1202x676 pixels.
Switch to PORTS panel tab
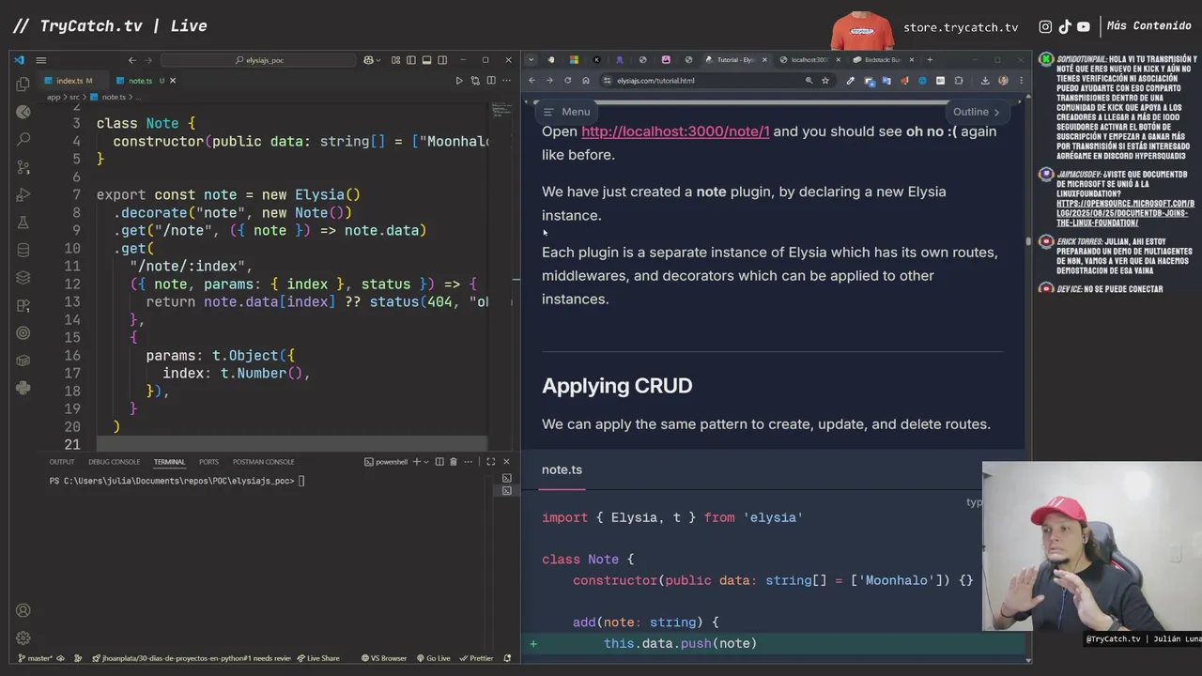click(208, 462)
